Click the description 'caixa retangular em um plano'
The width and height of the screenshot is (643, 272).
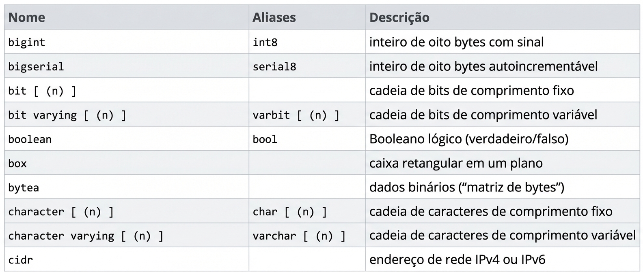point(456,163)
